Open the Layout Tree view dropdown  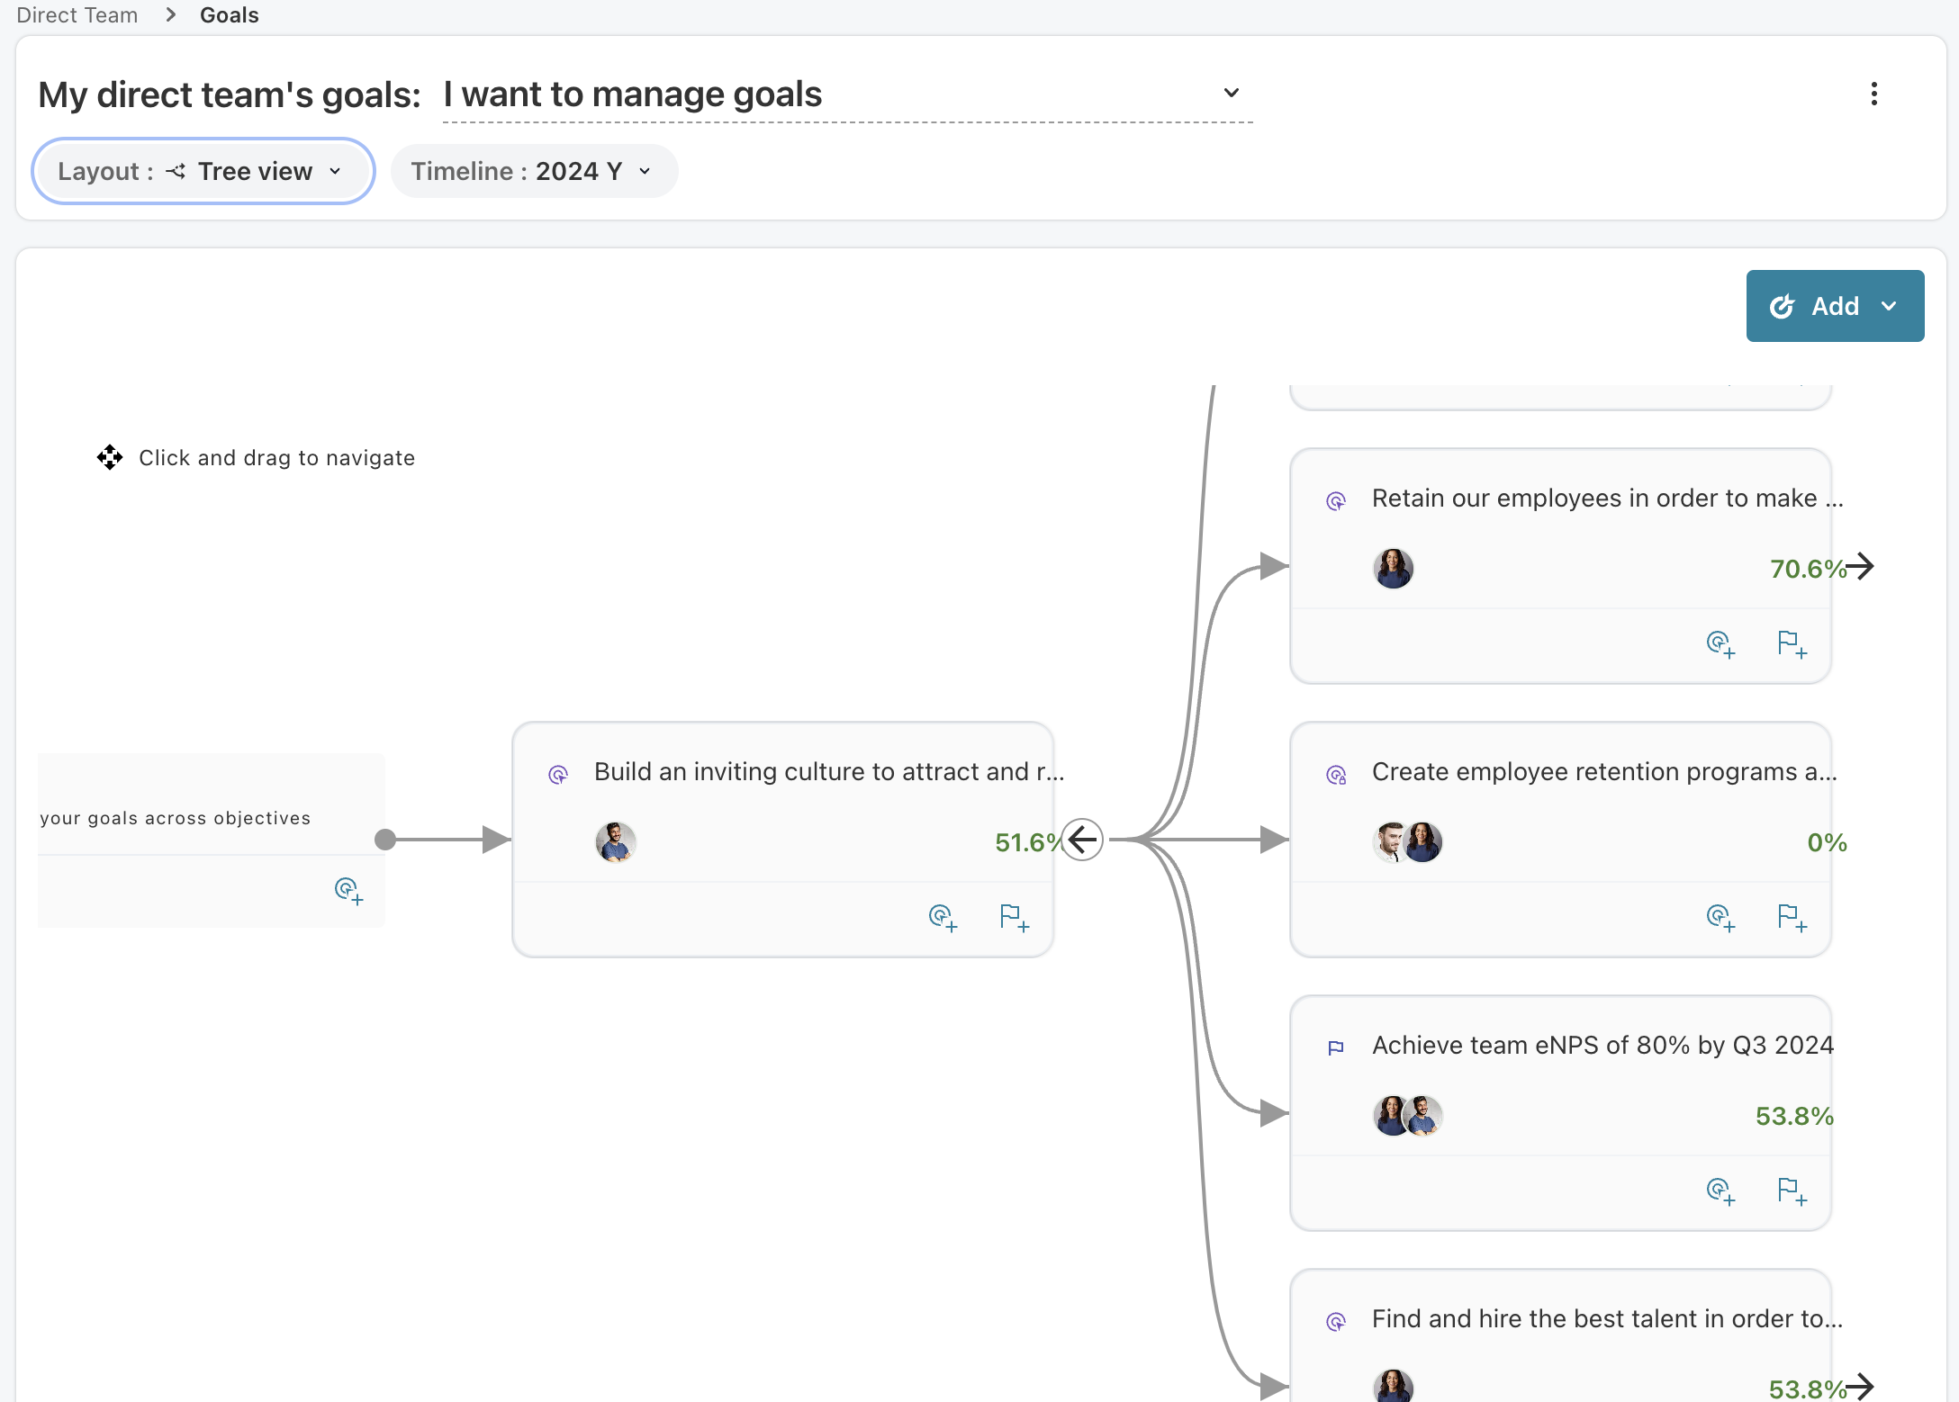click(203, 171)
